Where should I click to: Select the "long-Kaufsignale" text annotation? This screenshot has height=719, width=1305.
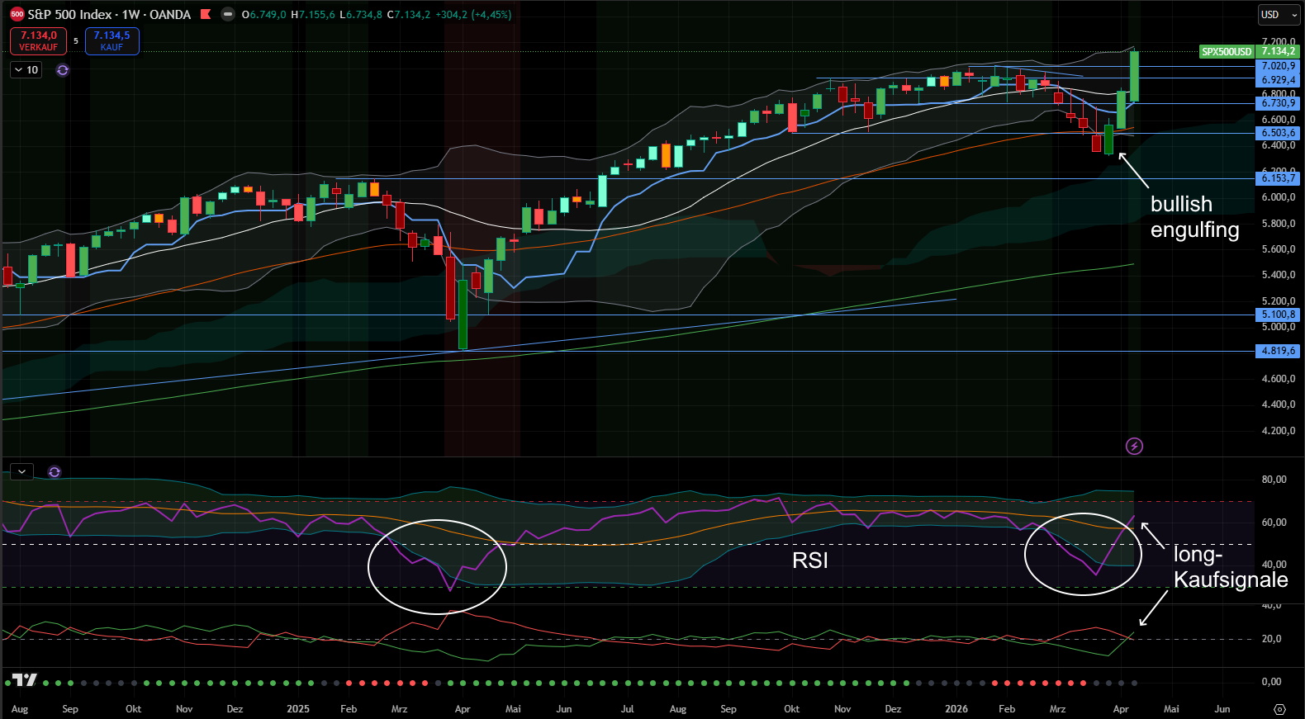click(x=1230, y=567)
